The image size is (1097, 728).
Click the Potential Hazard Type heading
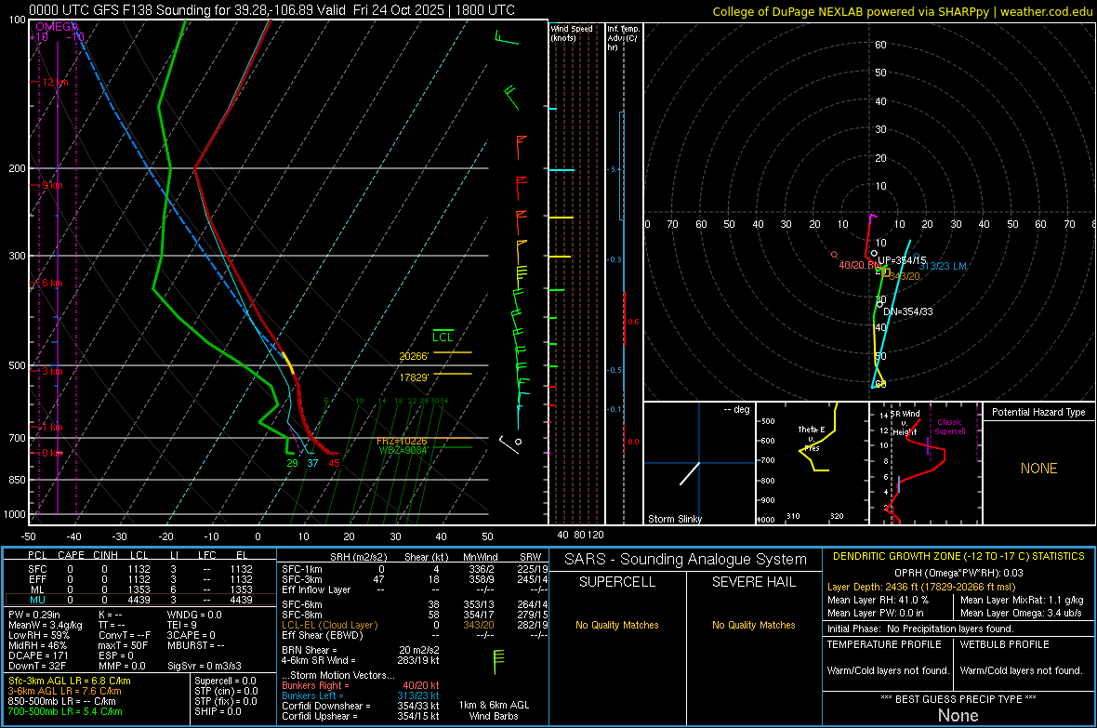coord(1039,412)
